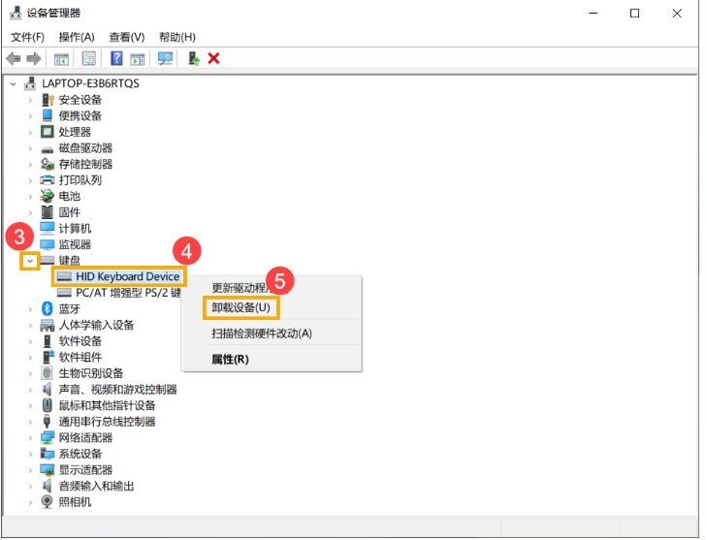
Task: Click the properties sheet toolbar icon
Action: [88, 58]
